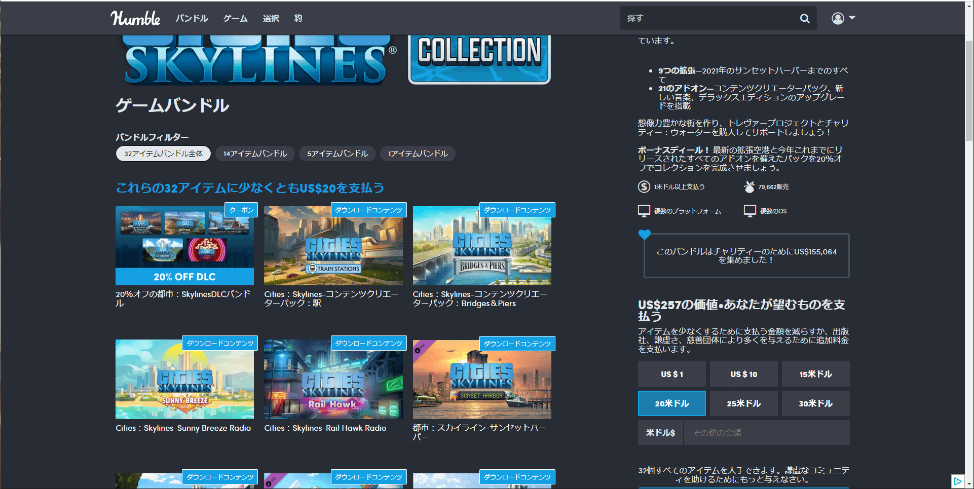The image size is (974, 489).
Task: Select the 5-item bundle filter
Action: [x=338, y=154]
